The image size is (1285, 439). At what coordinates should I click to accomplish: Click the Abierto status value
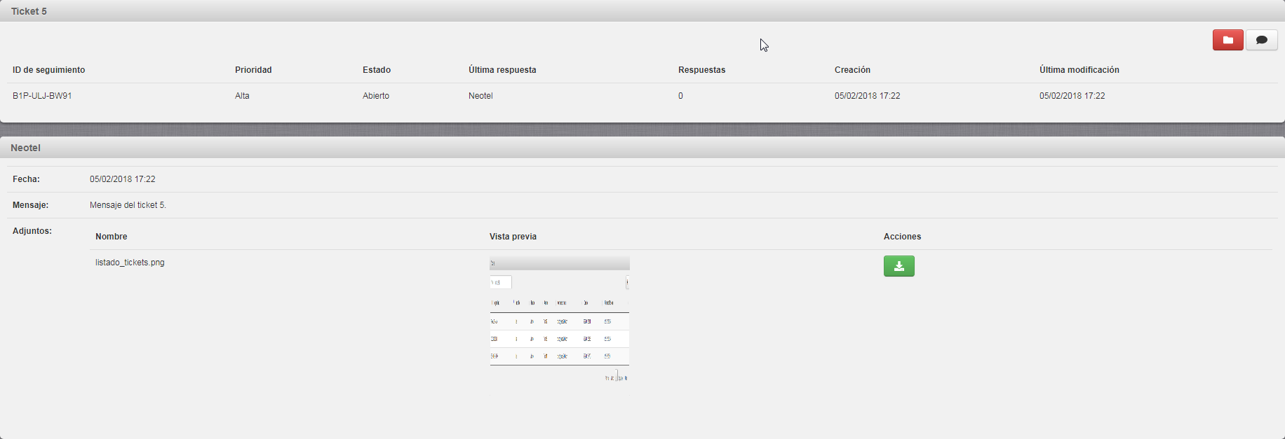point(376,96)
